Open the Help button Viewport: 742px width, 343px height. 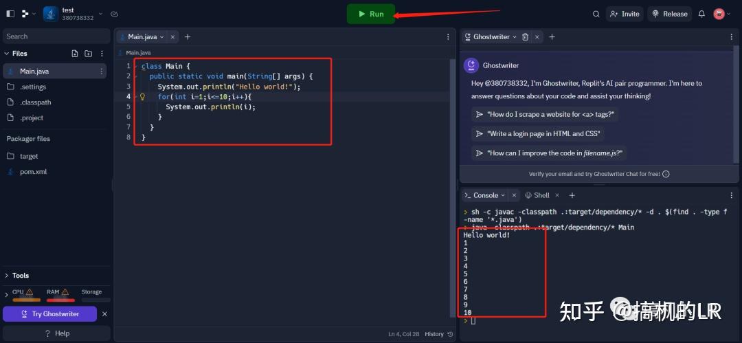pos(57,333)
